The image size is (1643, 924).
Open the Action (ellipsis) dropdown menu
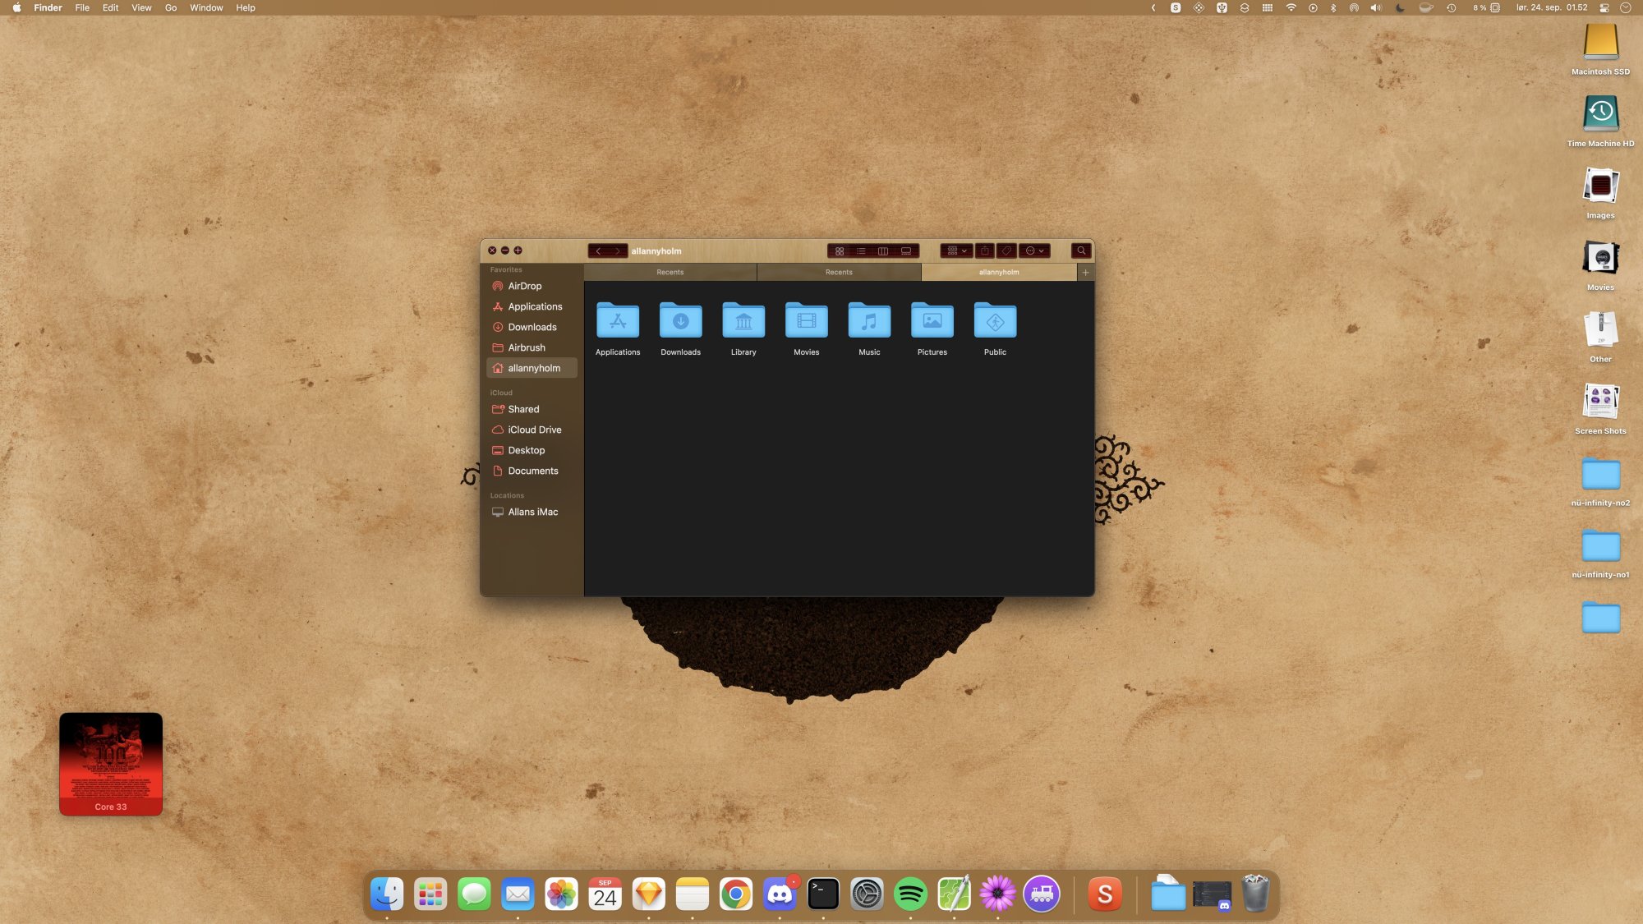(x=1034, y=251)
